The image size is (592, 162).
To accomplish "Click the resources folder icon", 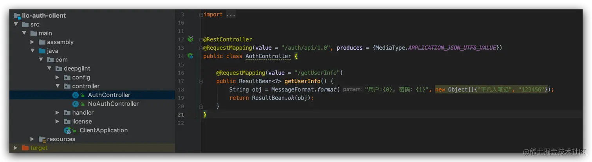I will click(42, 139).
